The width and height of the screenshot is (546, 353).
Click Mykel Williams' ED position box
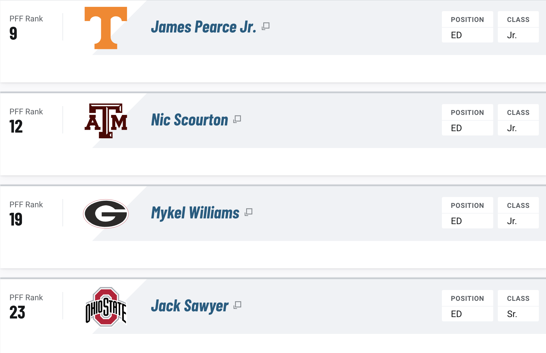click(x=467, y=221)
